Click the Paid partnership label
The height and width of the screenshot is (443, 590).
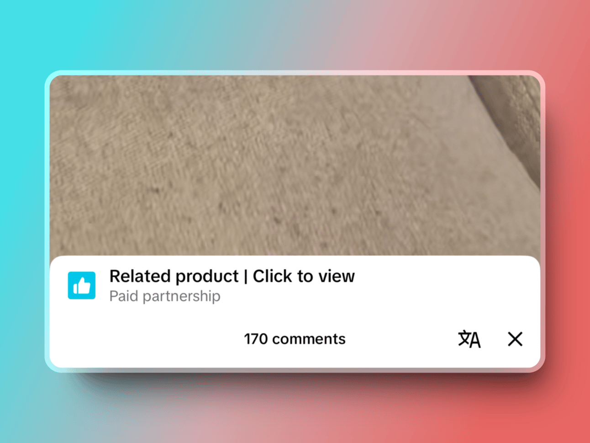(165, 296)
